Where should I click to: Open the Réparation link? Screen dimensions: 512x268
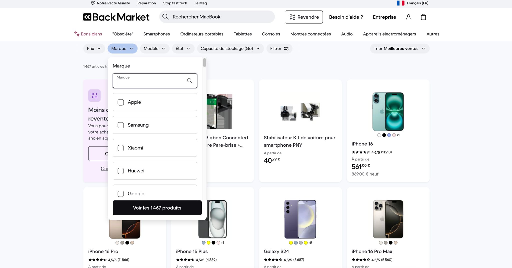pyautogui.click(x=146, y=3)
